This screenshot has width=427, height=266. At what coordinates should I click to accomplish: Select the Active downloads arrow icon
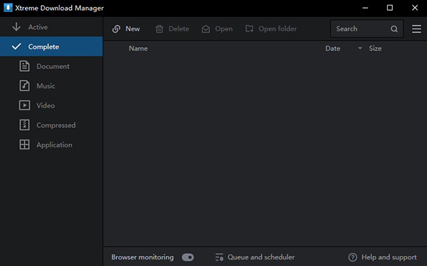(x=16, y=27)
